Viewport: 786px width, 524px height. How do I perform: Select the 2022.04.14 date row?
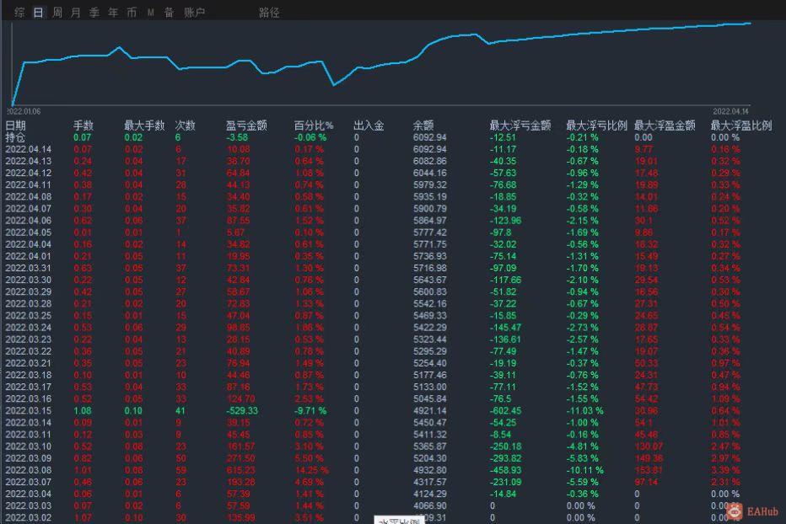coord(29,149)
